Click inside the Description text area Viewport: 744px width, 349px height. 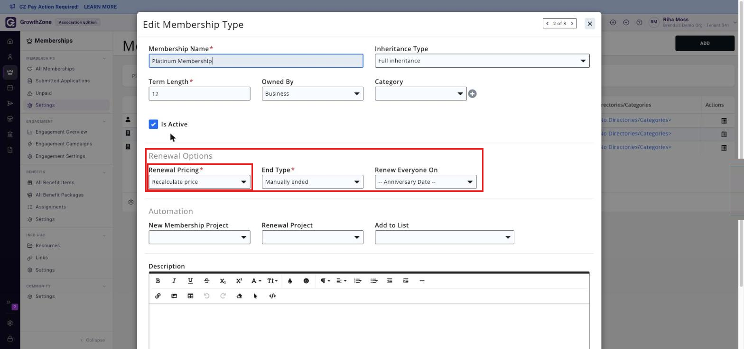click(x=369, y=327)
